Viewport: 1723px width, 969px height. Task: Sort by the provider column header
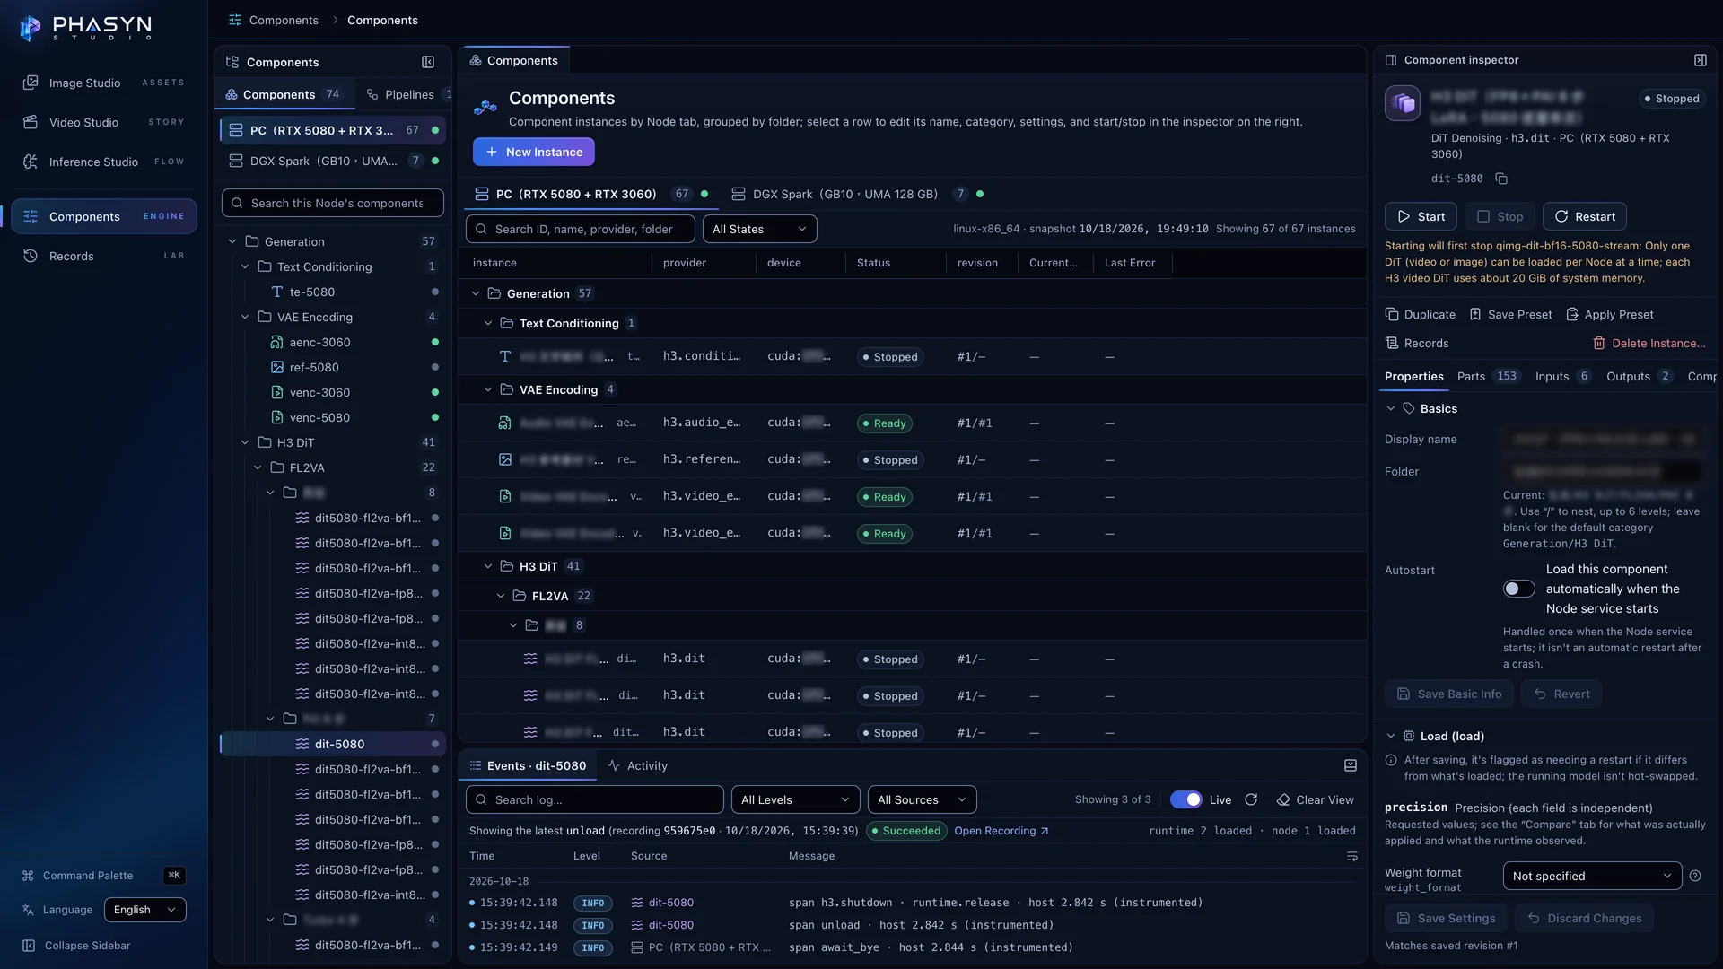pyautogui.click(x=685, y=263)
